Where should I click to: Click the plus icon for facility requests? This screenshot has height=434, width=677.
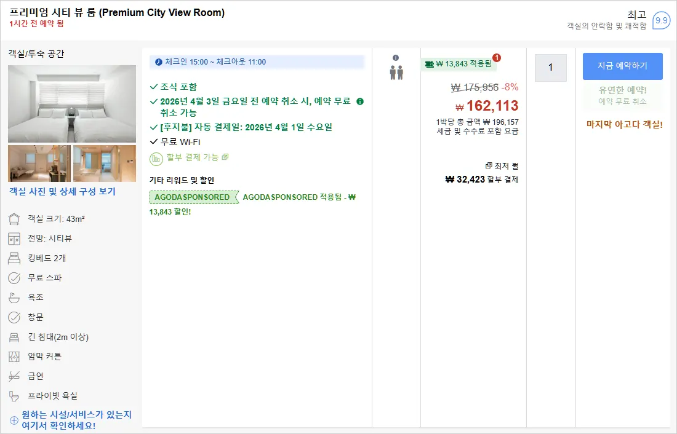(x=14, y=420)
